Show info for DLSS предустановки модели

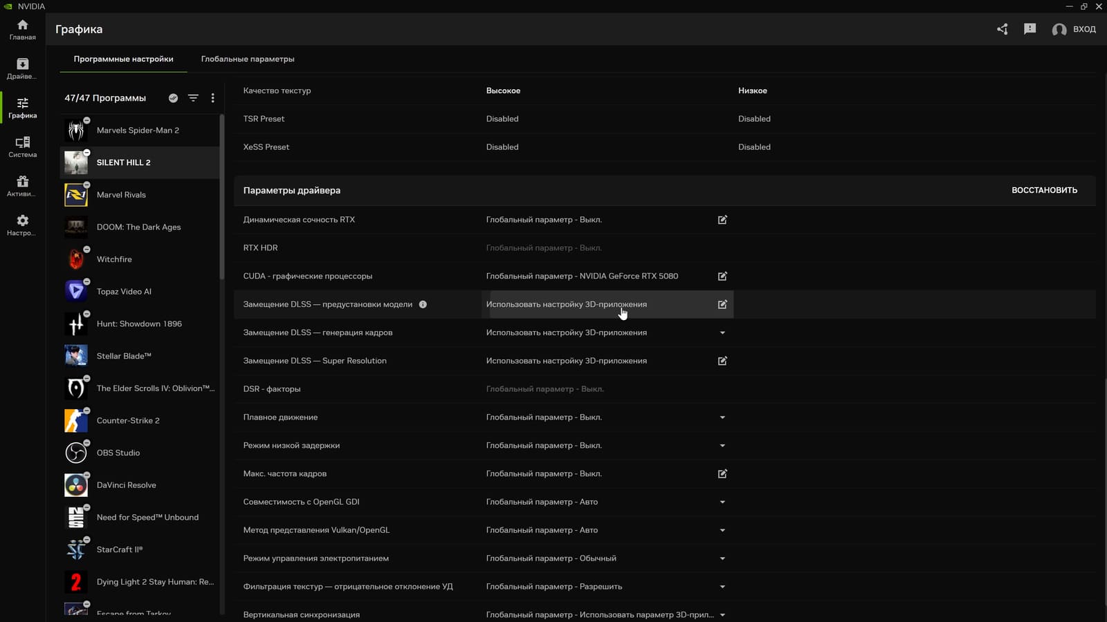point(423,304)
